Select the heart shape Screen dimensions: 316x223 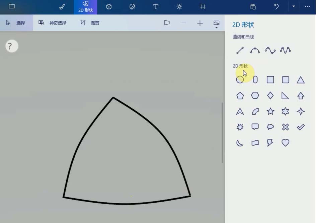pyautogui.click(x=285, y=143)
